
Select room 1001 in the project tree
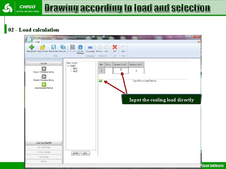click(x=75, y=69)
